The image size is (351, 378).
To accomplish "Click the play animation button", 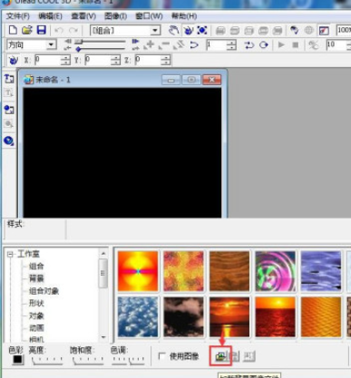I will point(281,45).
